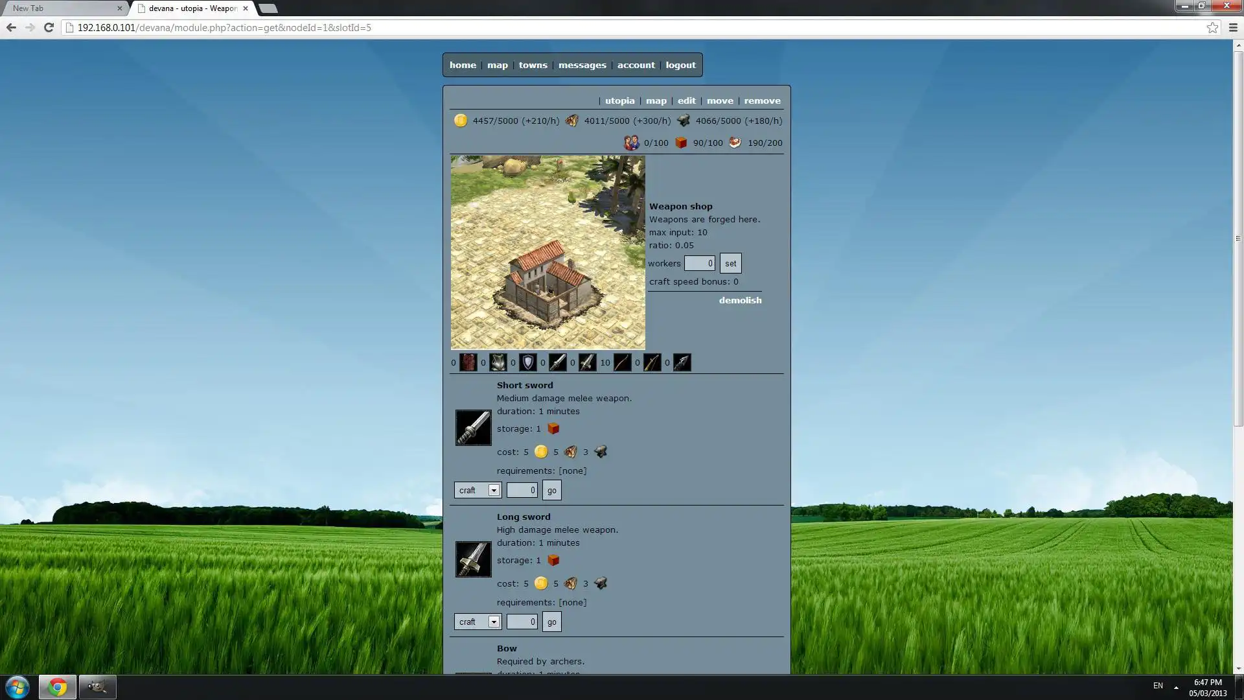
Task: Drag the workers number slider field
Action: tap(699, 263)
